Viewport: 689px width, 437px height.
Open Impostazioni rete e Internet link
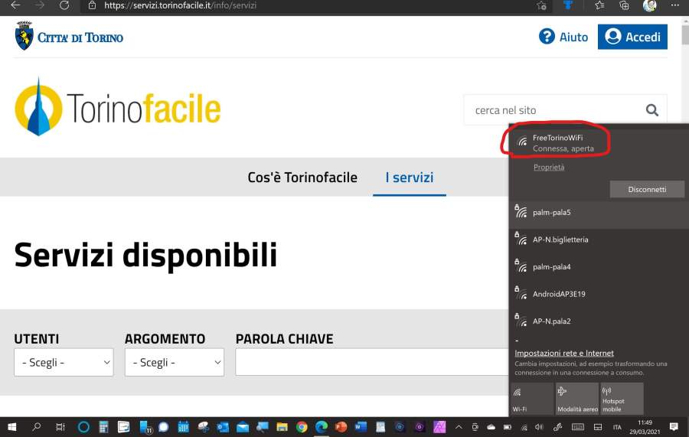[x=564, y=354]
